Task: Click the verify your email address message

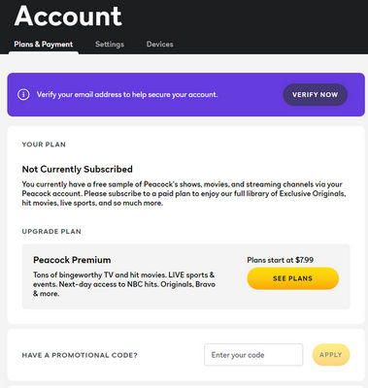Action: point(127,95)
